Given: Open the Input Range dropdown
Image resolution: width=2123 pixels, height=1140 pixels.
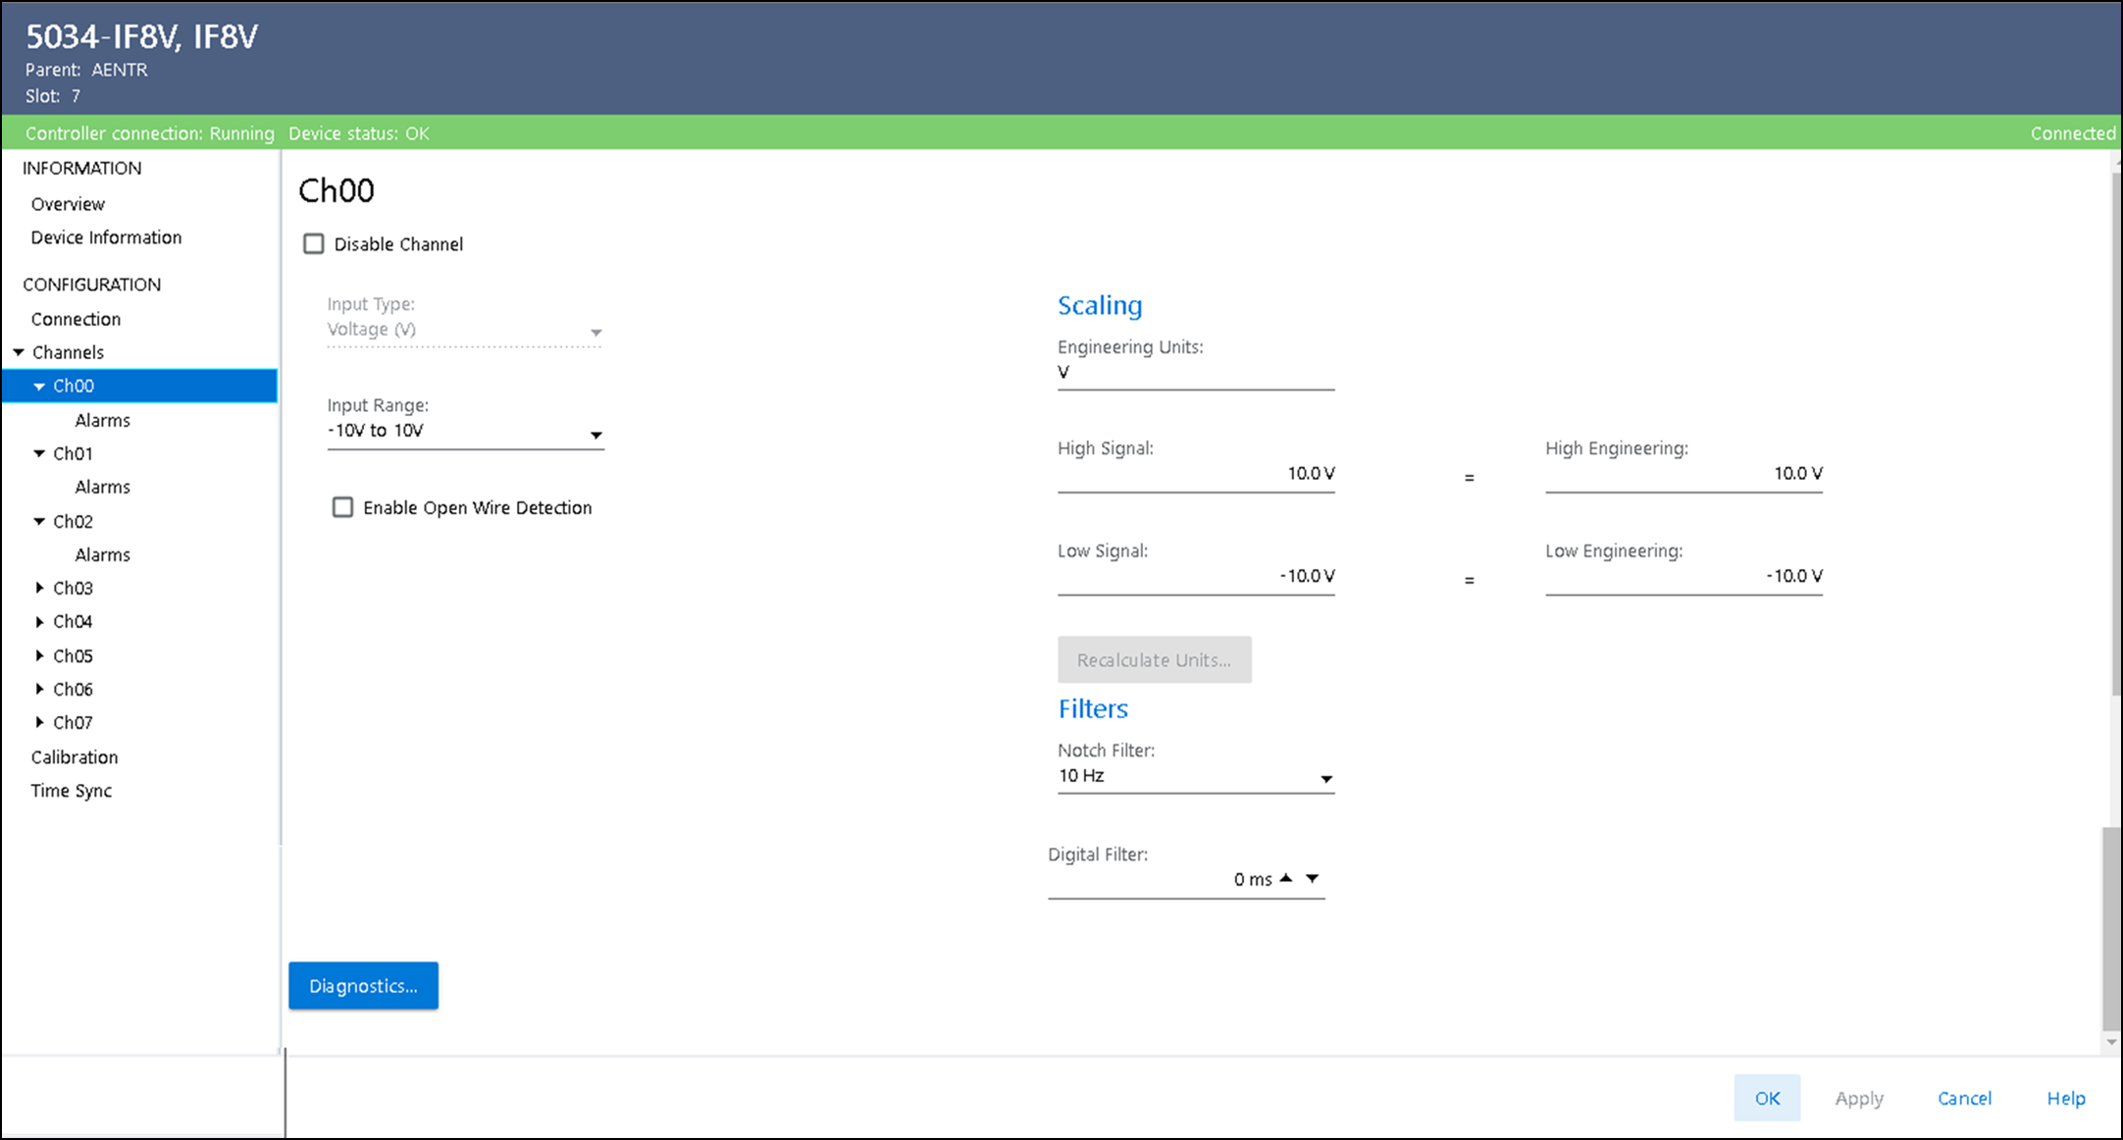Looking at the screenshot, I should pyautogui.click(x=595, y=434).
